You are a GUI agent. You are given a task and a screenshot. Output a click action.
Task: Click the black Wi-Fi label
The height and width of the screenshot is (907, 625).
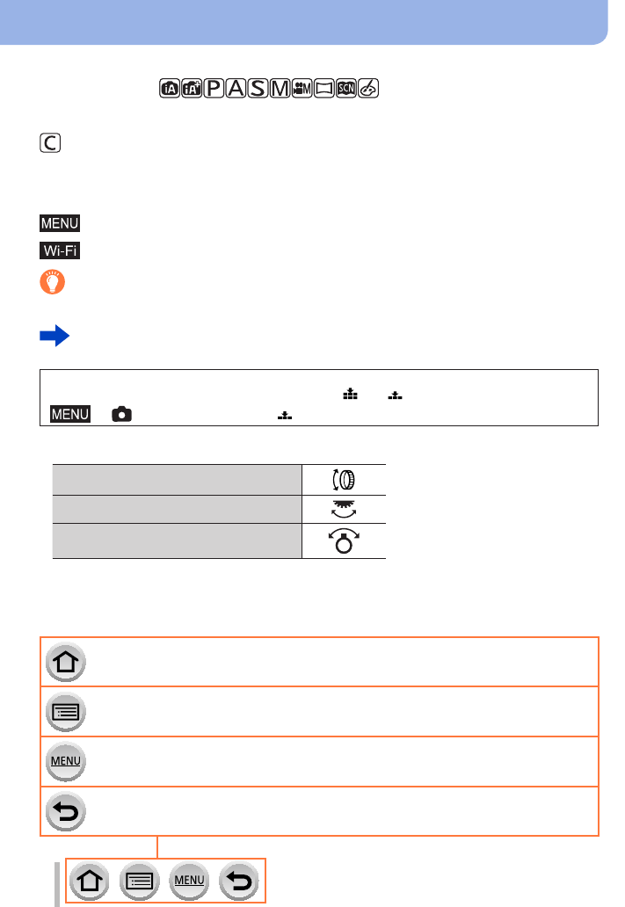[60, 252]
